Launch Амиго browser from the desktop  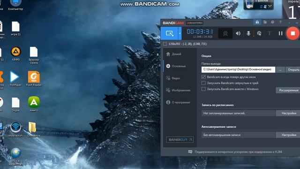(x=34, y=104)
